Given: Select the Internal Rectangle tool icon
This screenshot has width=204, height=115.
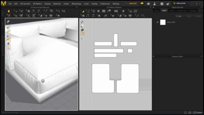Looking at the screenshot, I should [x=104, y=11].
